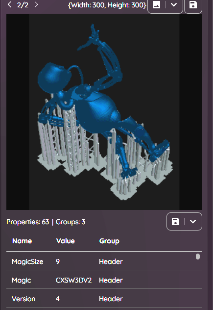This screenshot has width=213, height=310.
Task: Go to the previous thumbnail with left arrow
Action: pos(9,4)
